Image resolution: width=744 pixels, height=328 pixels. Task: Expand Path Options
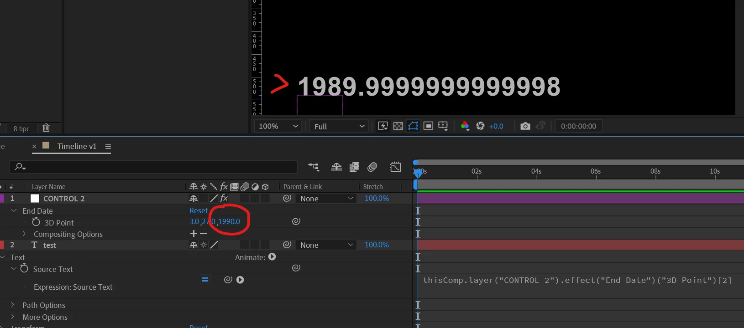(12, 305)
